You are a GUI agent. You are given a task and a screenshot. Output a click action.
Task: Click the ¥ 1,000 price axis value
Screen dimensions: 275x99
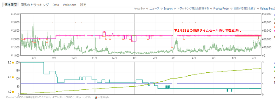15,56
